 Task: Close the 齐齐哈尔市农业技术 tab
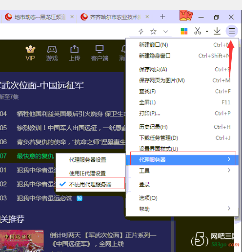tap(147, 17)
